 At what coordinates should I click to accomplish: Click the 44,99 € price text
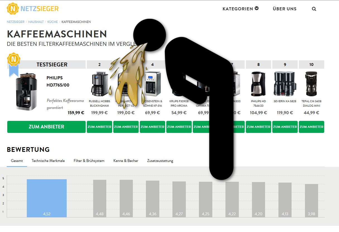(x=311, y=113)
